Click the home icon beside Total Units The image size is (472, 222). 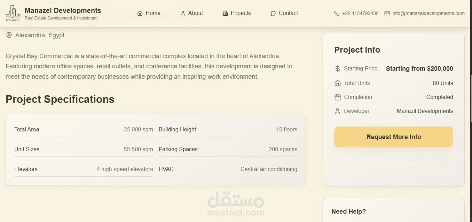click(x=337, y=83)
